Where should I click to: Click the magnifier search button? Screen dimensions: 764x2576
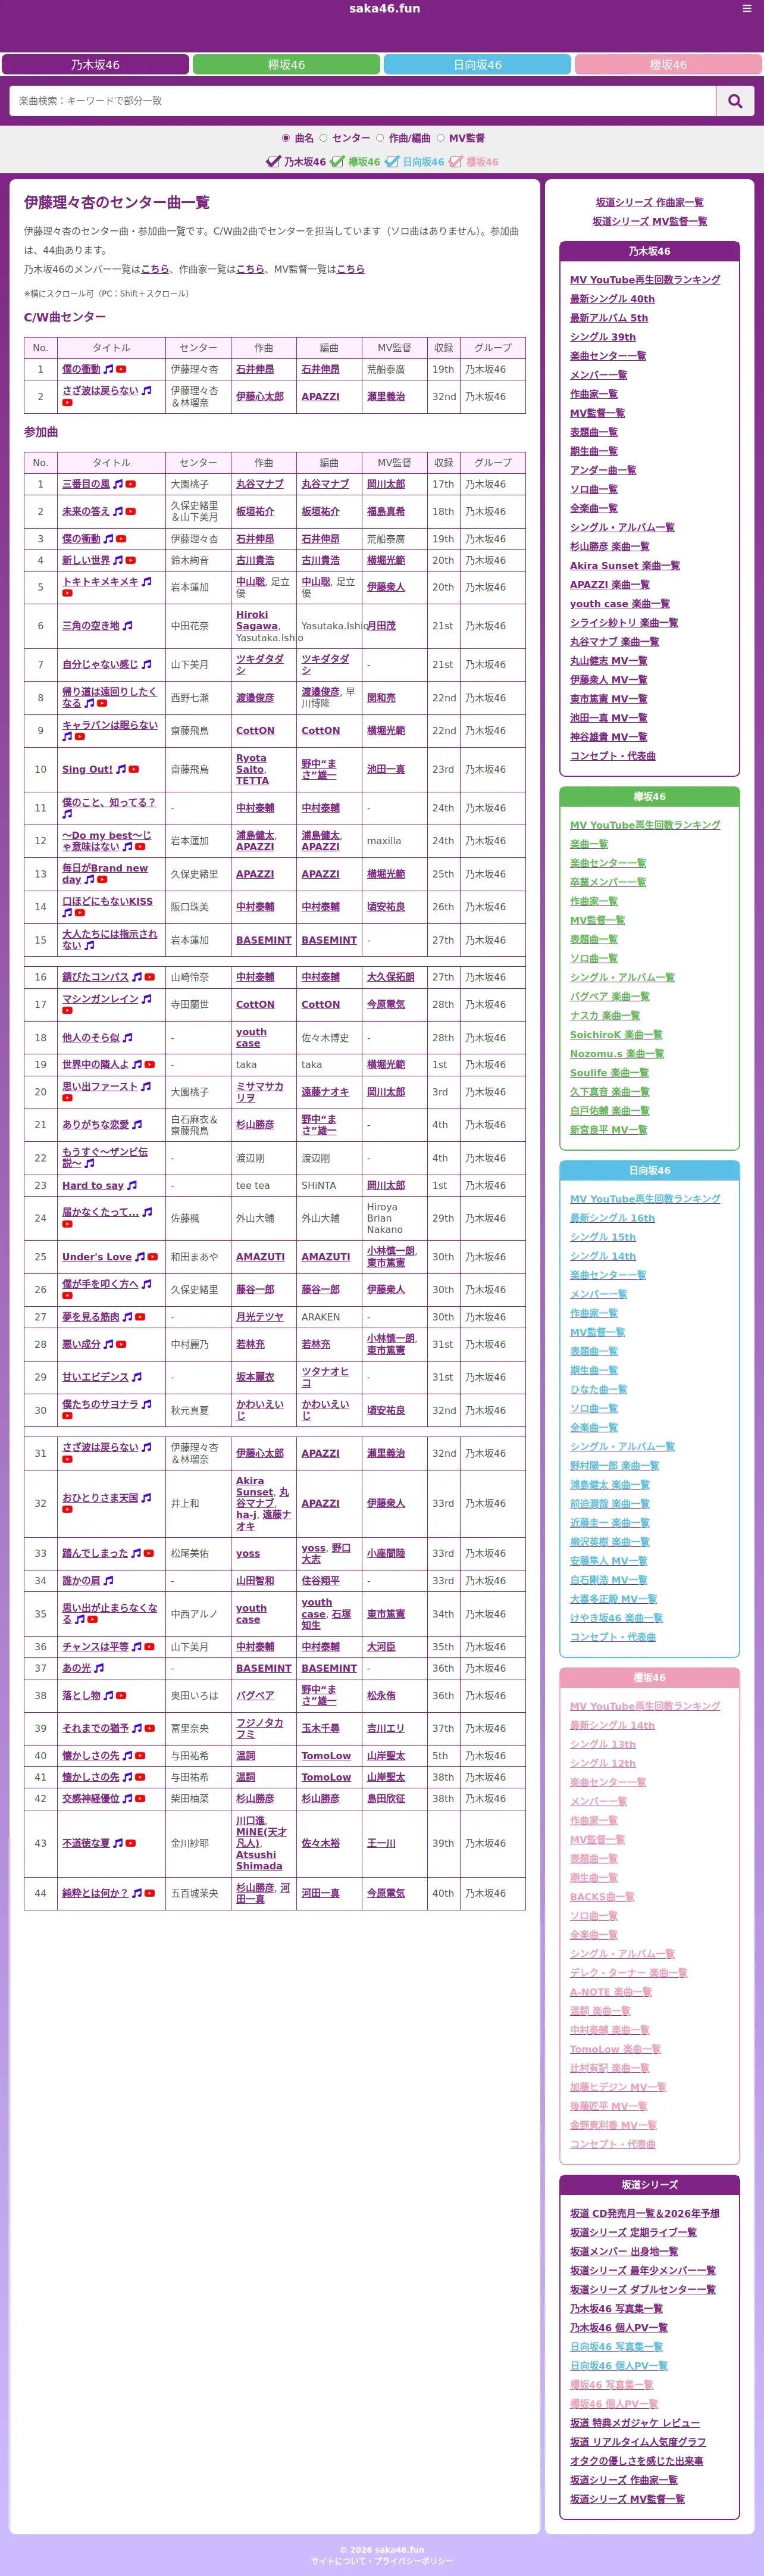[735, 101]
